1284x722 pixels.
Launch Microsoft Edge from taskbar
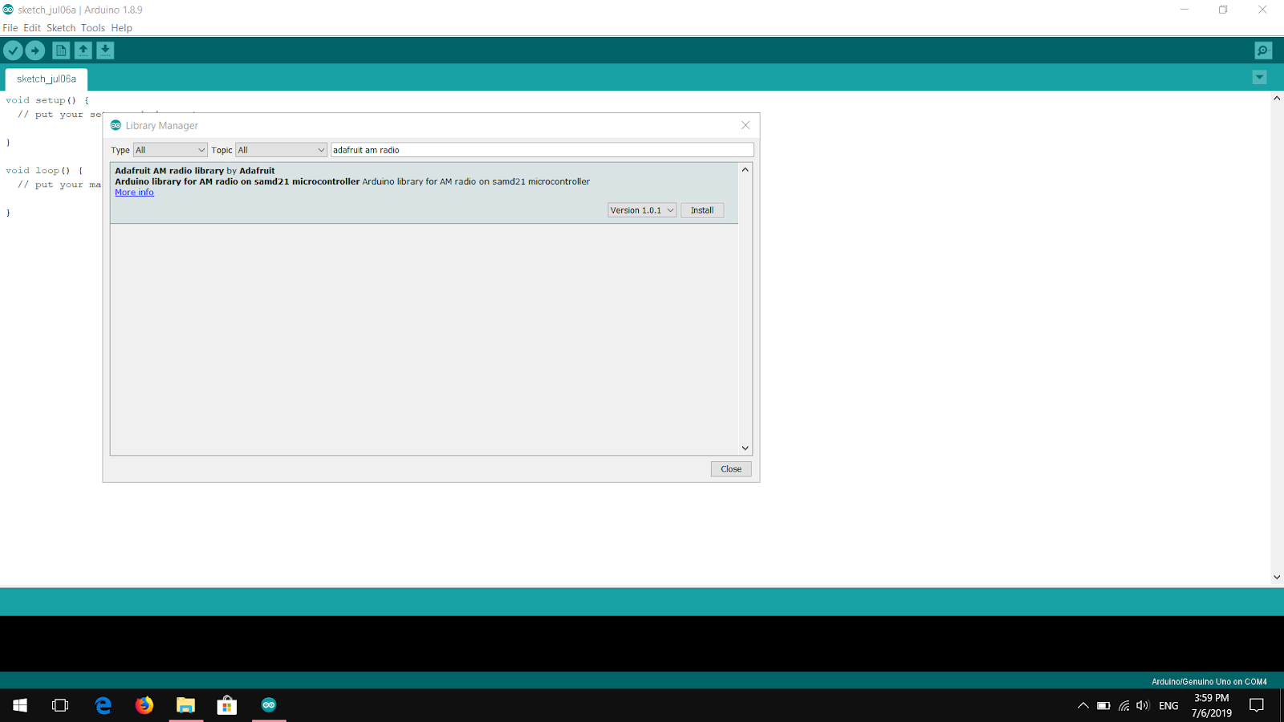104,705
